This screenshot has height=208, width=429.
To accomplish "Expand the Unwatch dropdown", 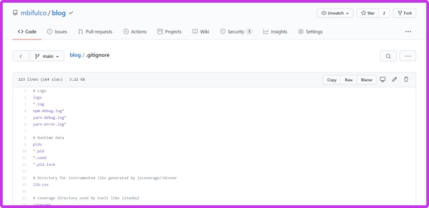I will (x=335, y=13).
